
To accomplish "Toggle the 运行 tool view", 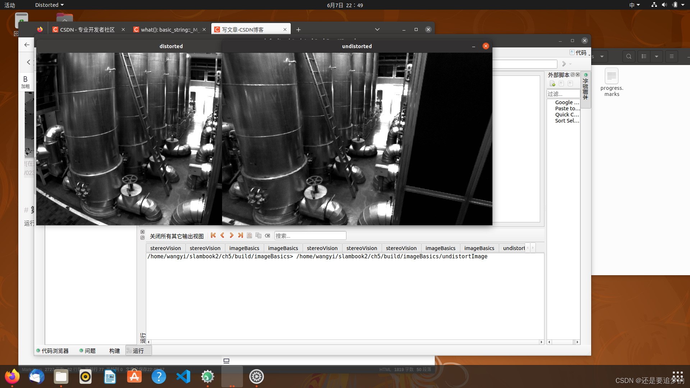I will point(138,351).
